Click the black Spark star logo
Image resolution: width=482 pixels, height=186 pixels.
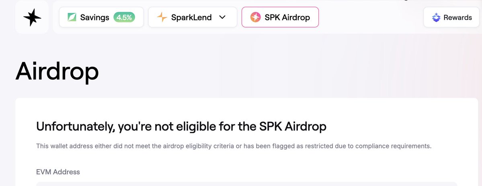tap(32, 17)
